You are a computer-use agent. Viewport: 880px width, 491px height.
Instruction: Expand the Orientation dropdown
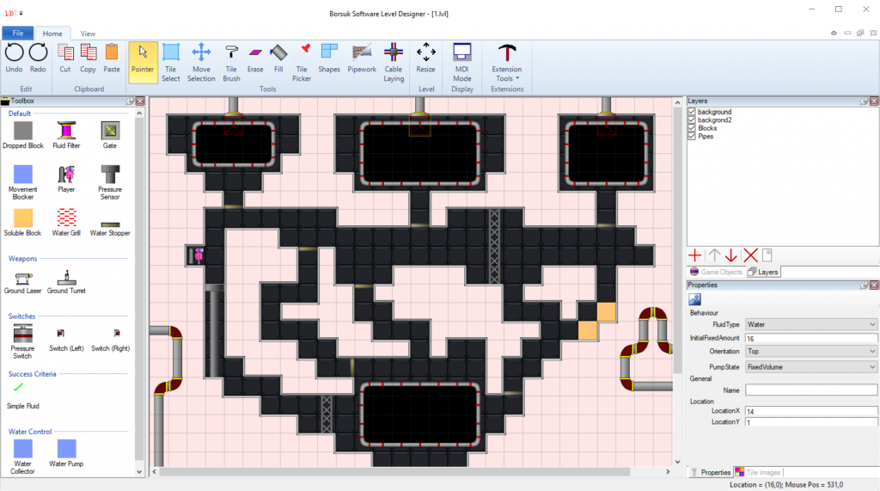(811, 352)
